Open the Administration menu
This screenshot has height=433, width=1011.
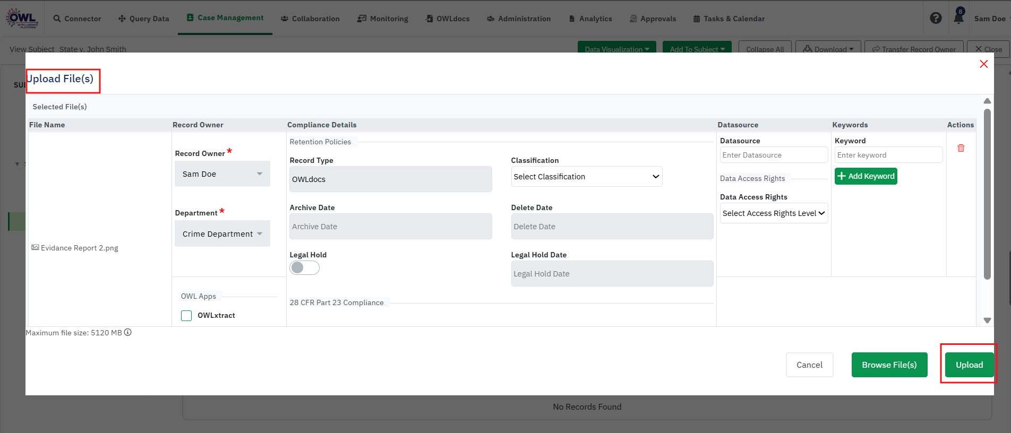point(519,19)
